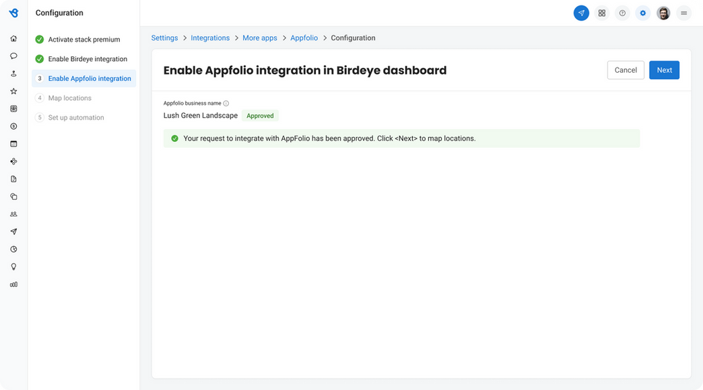Click the blue Next button
The width and height of the screenshot is (703, 390).
pyautogui.click(x=664, y=70)
